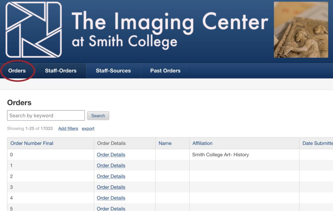333x211 pixels.
Task: Click the 'Order Details' column header text
Action: pos(111,143)
